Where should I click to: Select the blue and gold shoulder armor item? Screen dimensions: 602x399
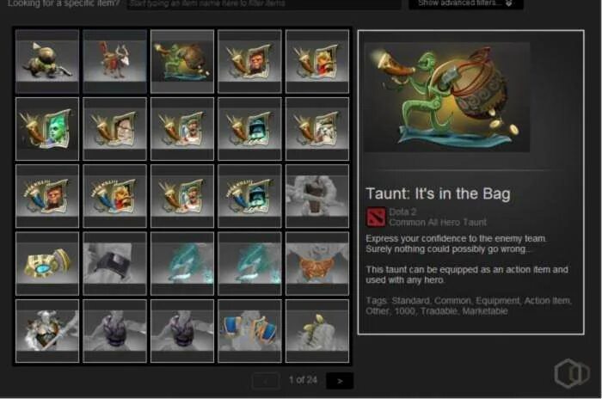(249, 331)
